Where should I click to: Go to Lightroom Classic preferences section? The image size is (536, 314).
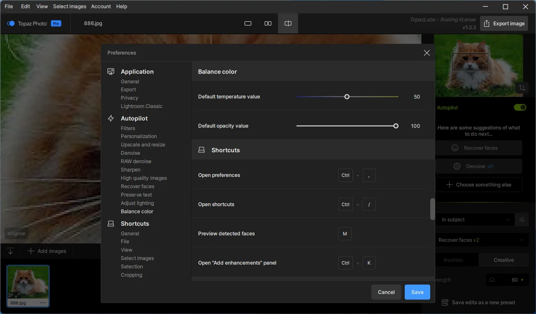pyautogui.click(x=142, y=106)
